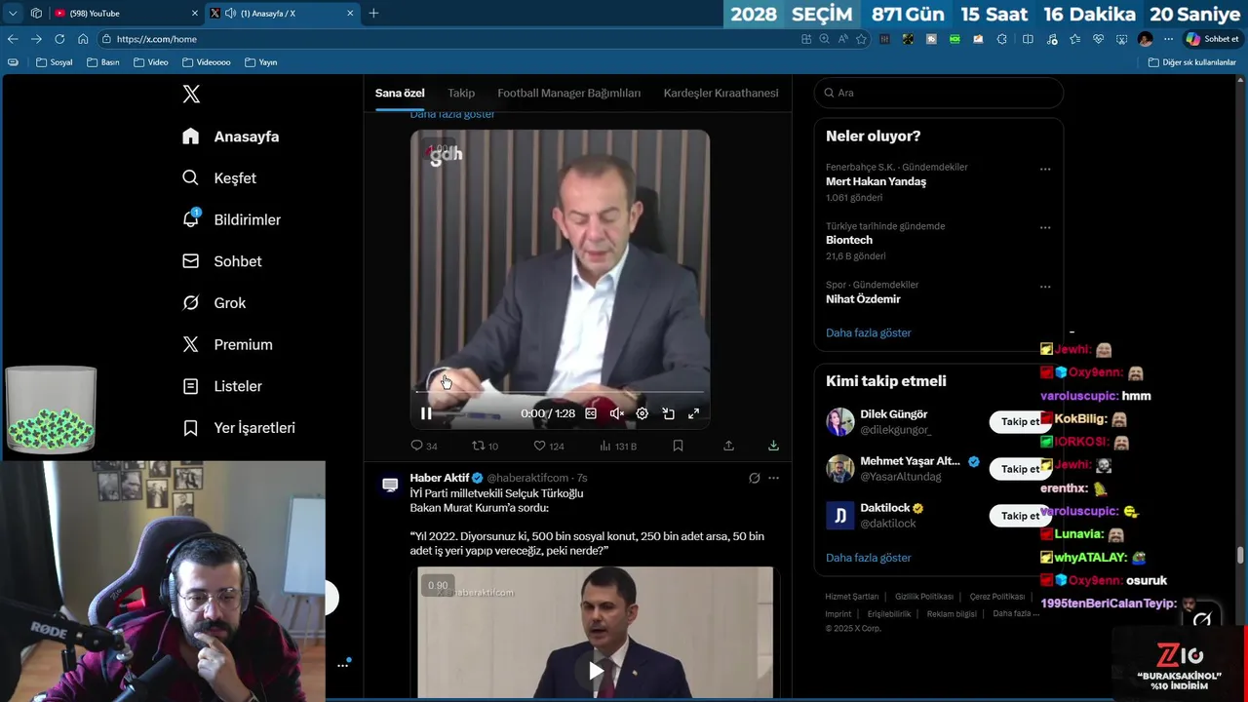Go to Anasayfa in the sidebar

230,136
